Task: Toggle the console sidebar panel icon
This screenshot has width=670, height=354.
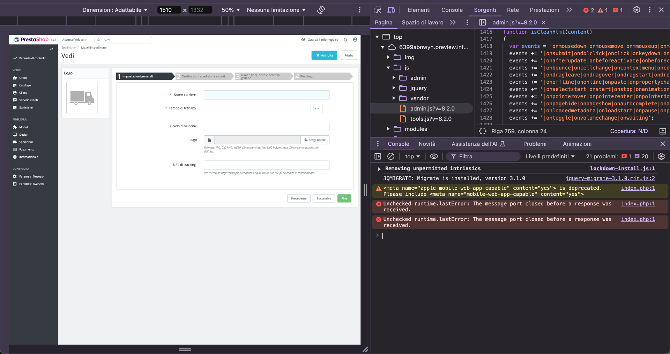Action: pos(378,156)
